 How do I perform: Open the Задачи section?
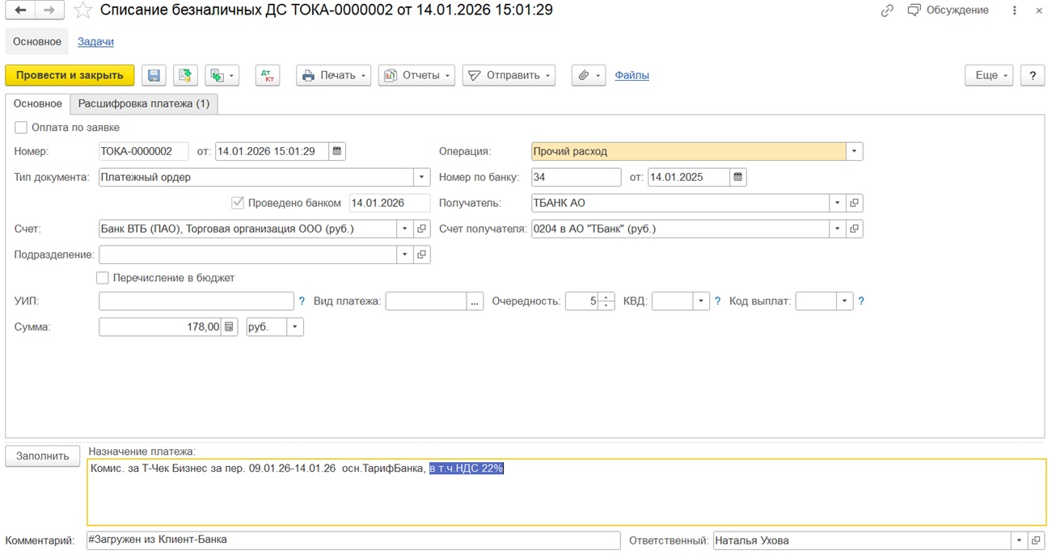[x=95, y=41]
